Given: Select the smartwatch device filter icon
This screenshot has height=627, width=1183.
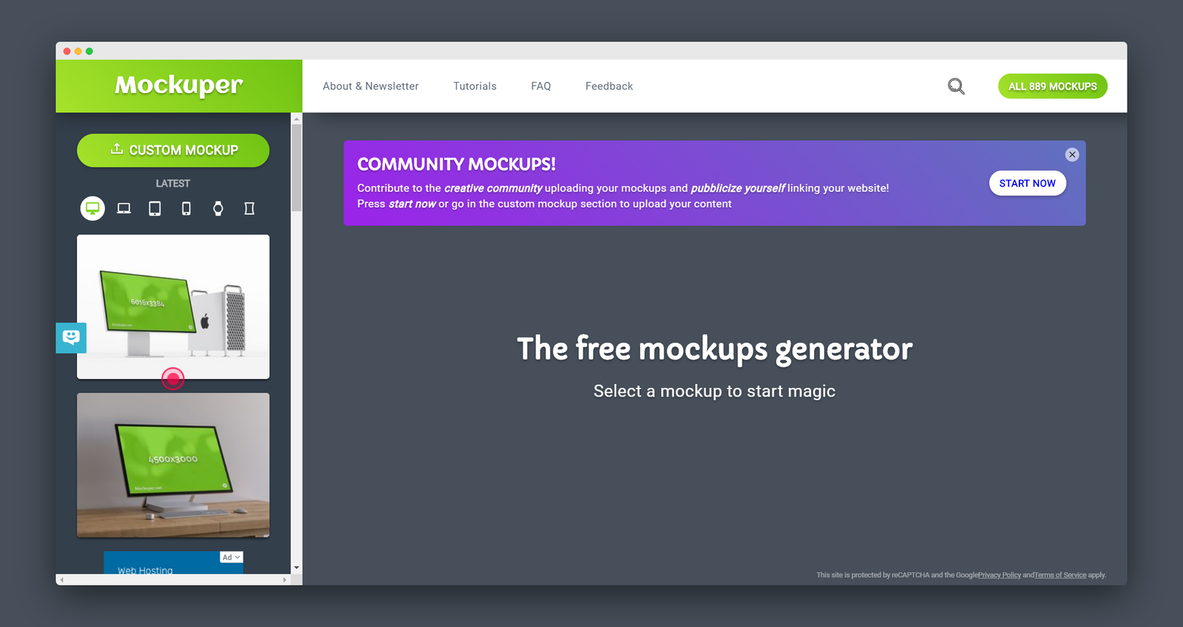Looking at the screenshot, I should [218, 209].
